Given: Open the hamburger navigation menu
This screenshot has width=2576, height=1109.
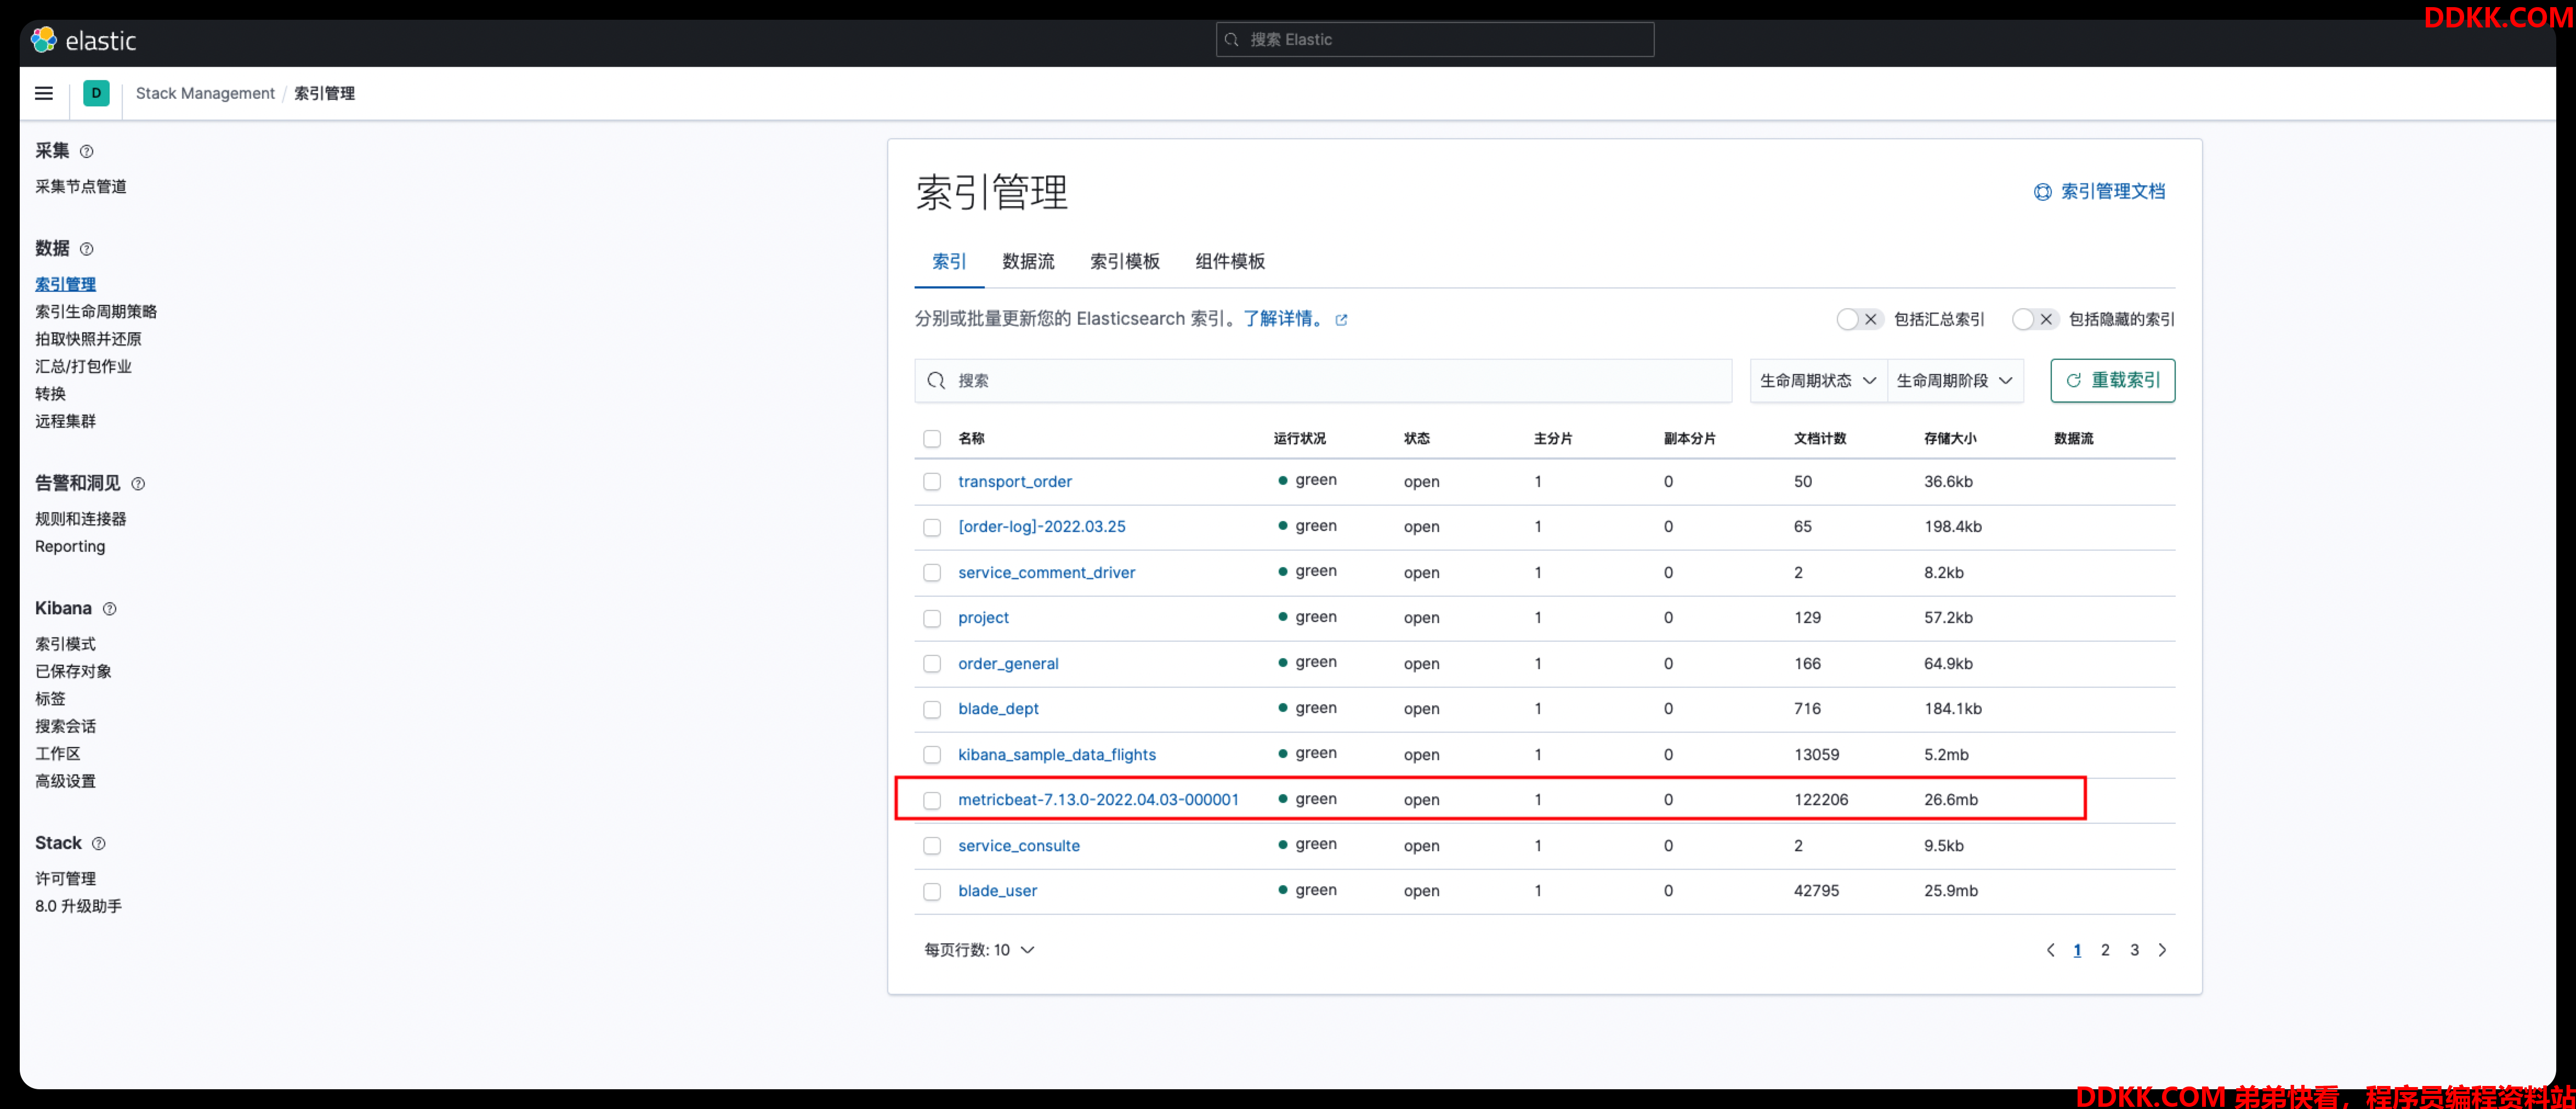Looking at the screenshot, I should tap(44, 93).
